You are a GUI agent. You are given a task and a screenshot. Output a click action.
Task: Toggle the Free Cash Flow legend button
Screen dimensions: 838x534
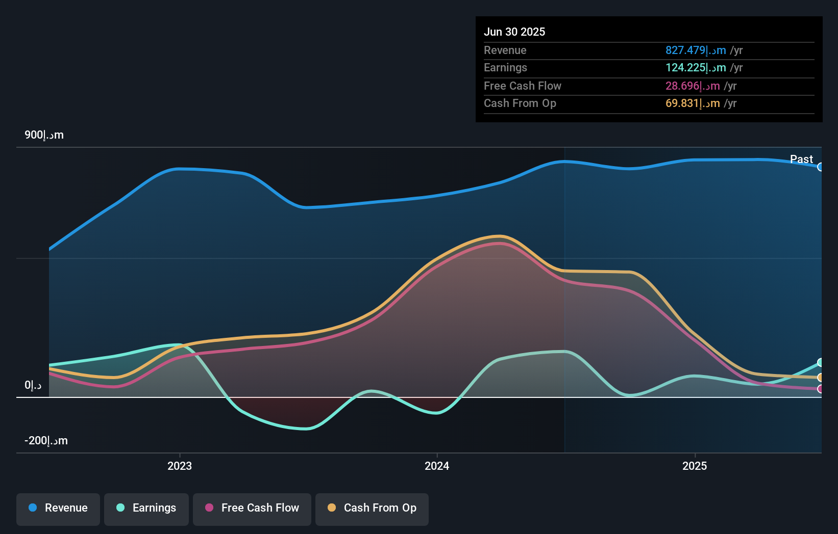coord(252,509)
